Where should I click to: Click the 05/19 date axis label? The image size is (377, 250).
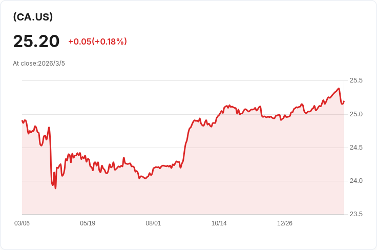(88, 223)
